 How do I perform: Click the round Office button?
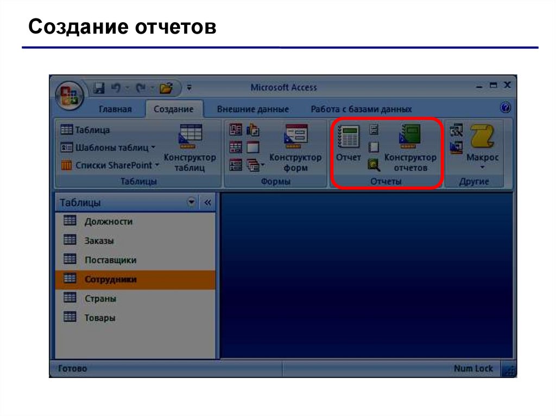[69, 95]
